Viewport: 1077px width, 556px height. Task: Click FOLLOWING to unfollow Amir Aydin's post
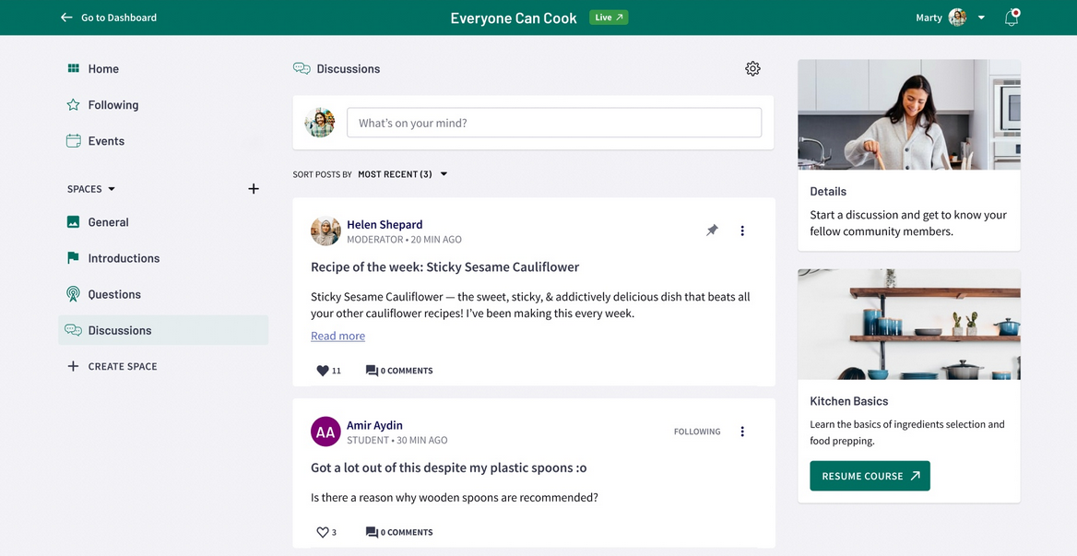coord(697,431)
